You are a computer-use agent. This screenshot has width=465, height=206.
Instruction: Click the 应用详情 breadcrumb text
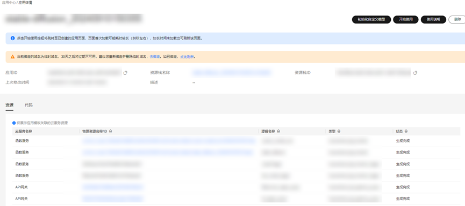25,2
